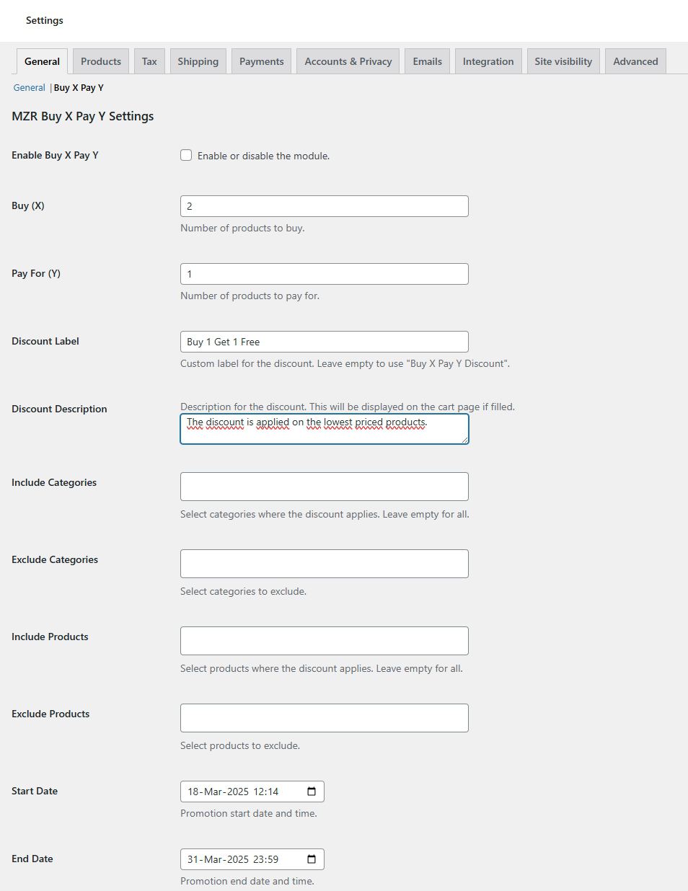
Task: Click into the Discount Label field
Action: (325, 342)
